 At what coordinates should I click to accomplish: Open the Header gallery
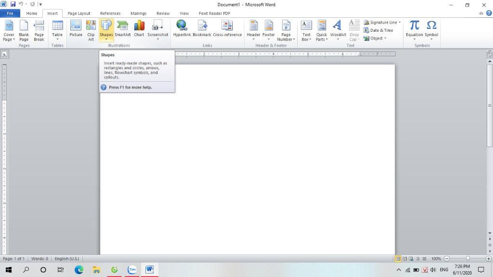[253, 30]
